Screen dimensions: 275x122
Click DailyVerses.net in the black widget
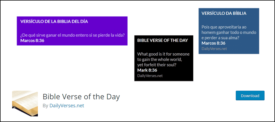[150, 75]
